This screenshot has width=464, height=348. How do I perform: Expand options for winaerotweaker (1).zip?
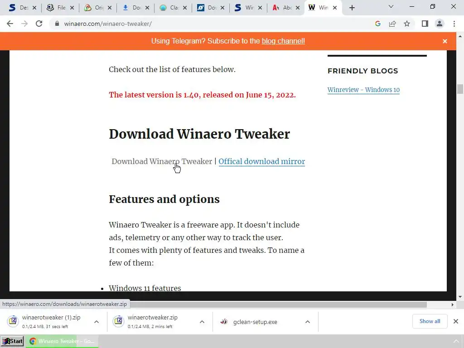pos(97,322)
